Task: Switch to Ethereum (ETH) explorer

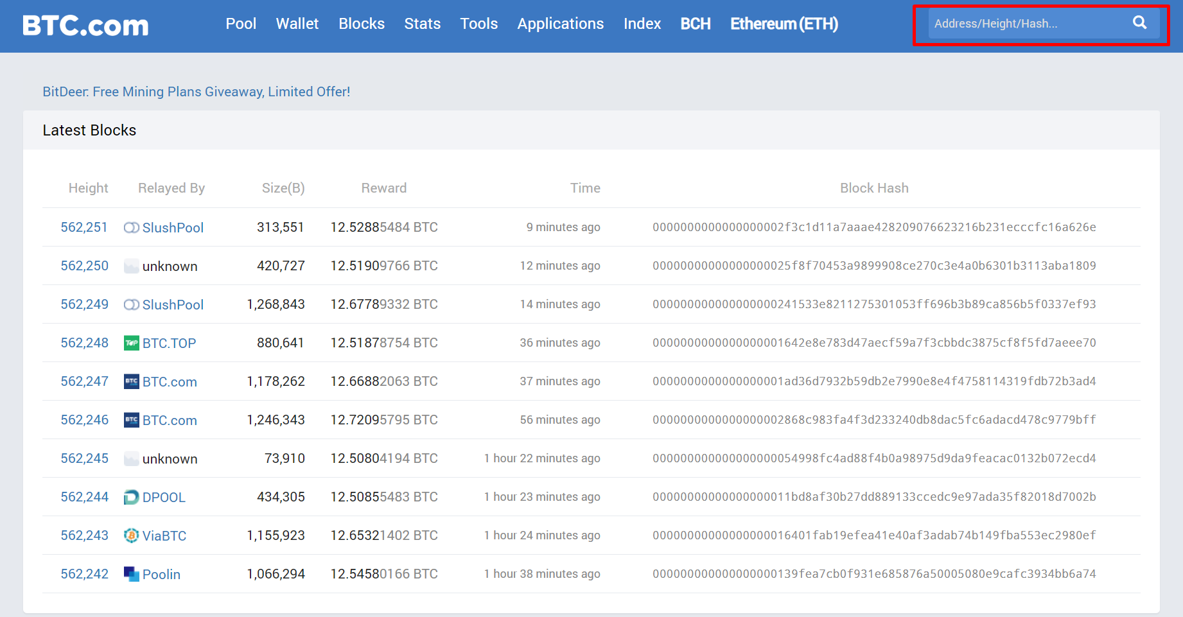Action: coord(784,24)
